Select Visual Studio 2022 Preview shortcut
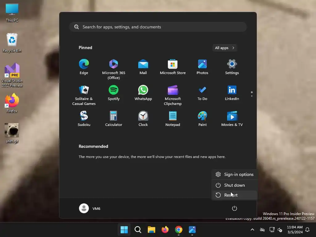 12,75
